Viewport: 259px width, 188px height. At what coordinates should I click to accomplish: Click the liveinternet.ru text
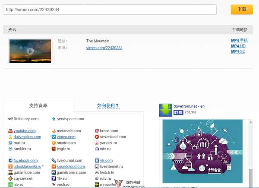(x=111, y=166)
